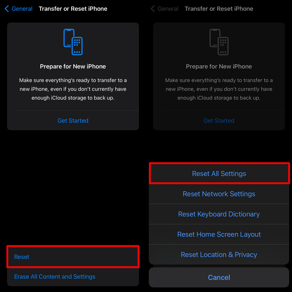Select Reset Keyboard Dictionary

(x=219, y=214)
